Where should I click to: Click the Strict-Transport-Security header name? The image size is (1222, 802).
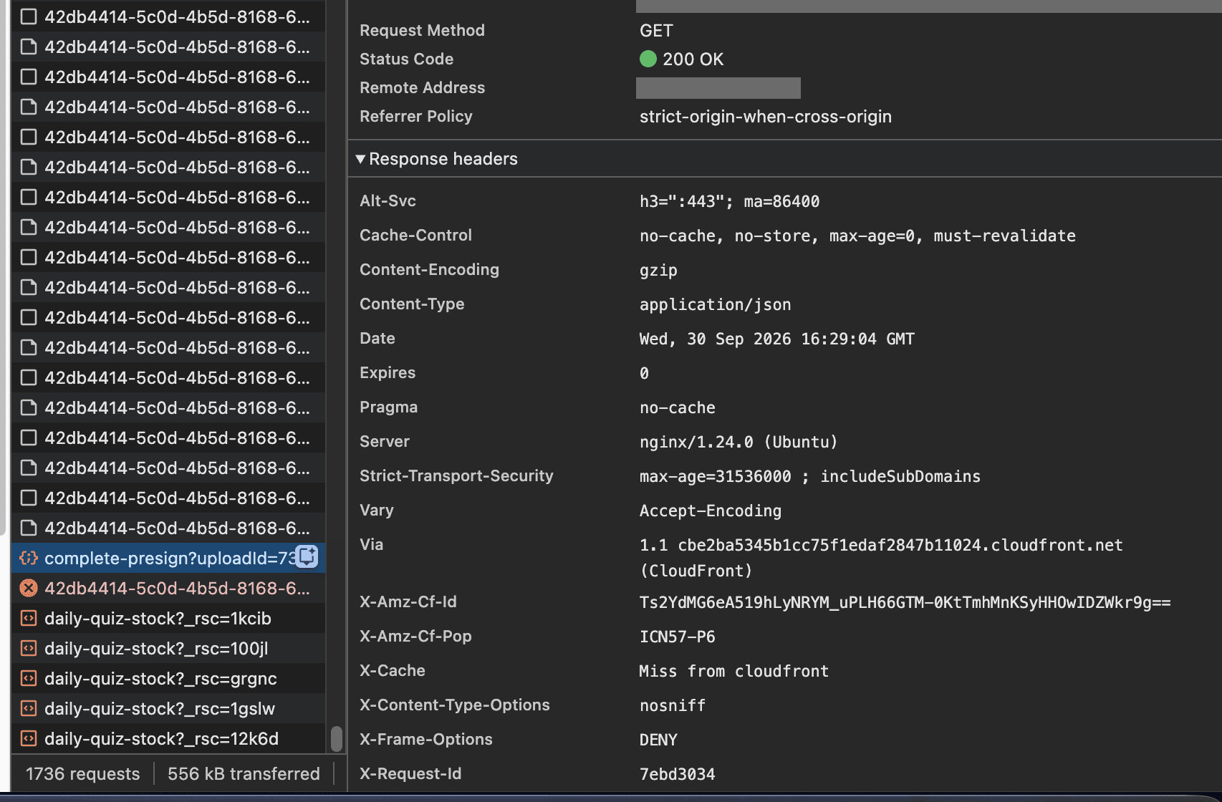point(456,476)
